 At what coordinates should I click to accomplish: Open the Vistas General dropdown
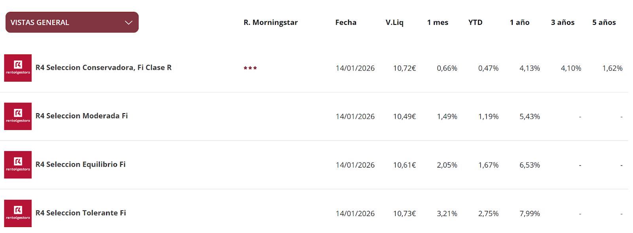[x=72, y=22]
